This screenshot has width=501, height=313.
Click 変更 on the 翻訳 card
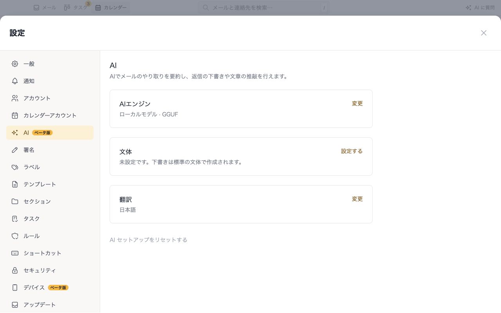click(357, 199)
